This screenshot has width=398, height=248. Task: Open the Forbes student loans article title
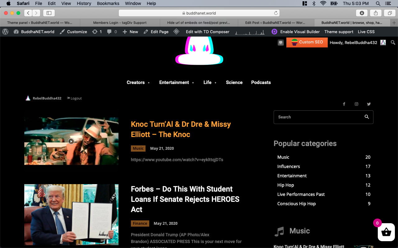(x=185, y=199)
